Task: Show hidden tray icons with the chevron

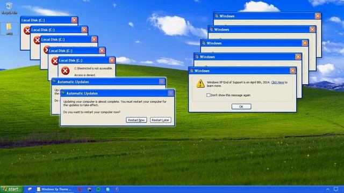Action: (x=327, y=189)
